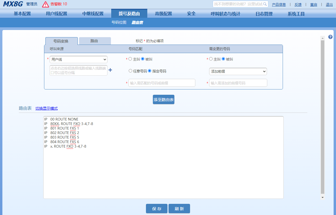This screenshot has height=215, width=336.
Task: Open the 用户线 call source dropdown
Action: (79, 59)
